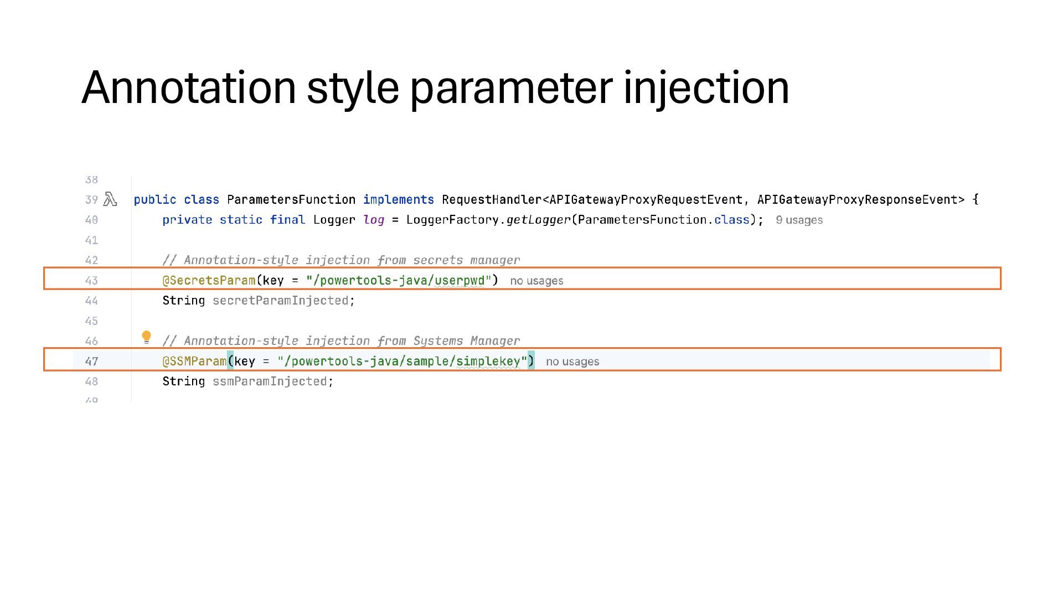
Task: Click the comment about secrets manager injection
Action: pyautogui.click(x=341, y=260)
